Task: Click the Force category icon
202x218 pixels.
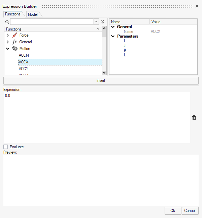Action: pos(15,35)
